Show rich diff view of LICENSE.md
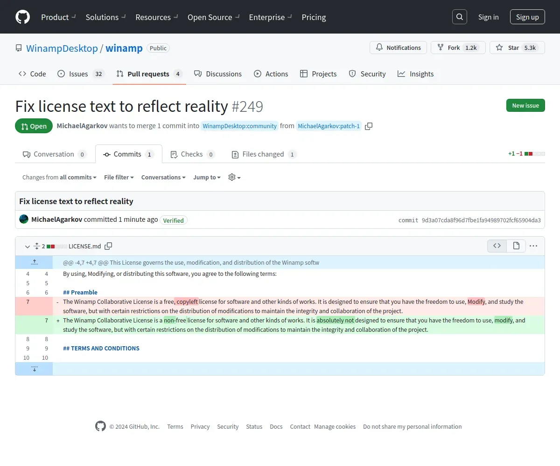 coord(516,246)
